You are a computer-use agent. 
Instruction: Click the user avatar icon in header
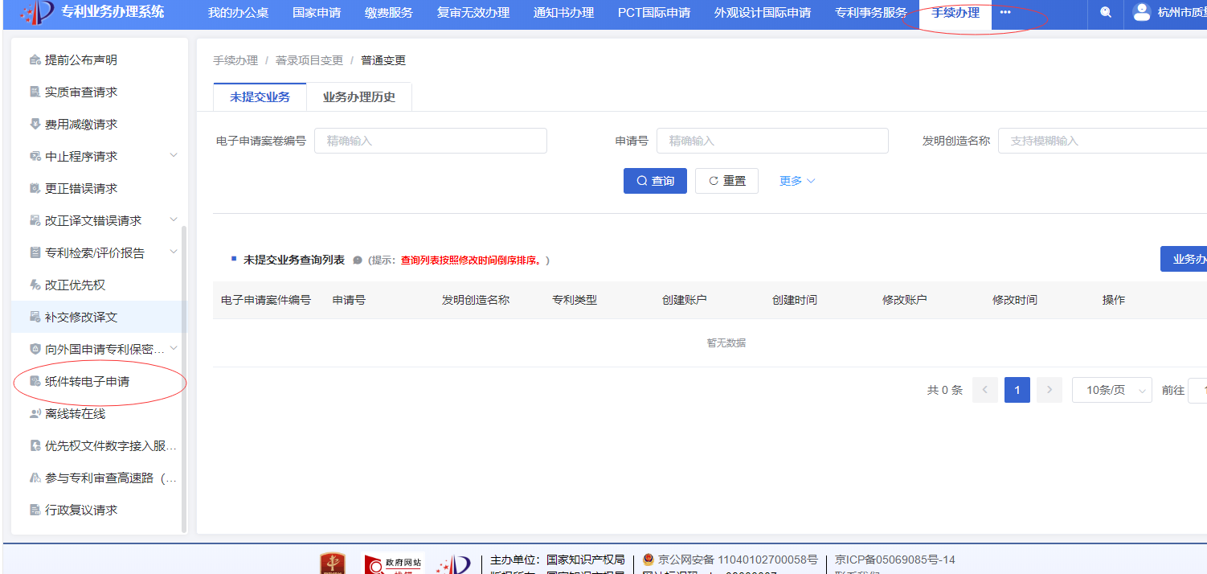click(1141, 12)
